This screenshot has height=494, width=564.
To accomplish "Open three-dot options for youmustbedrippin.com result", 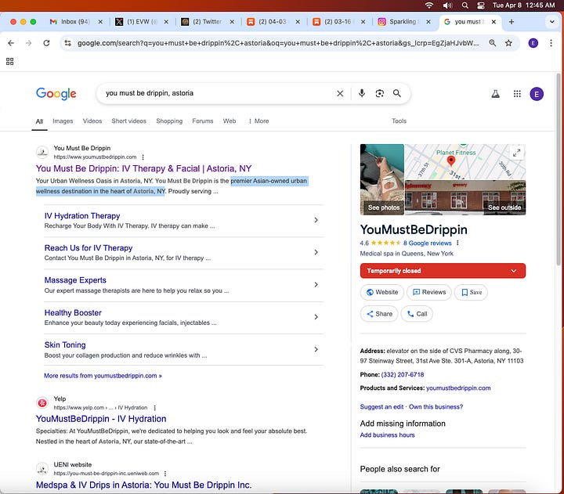I will (x=143, y=157).
